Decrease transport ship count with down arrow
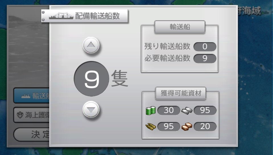 [x=91, y=110]
